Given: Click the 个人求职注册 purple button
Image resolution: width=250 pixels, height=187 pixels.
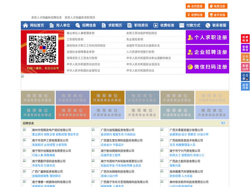Looking at the screenshot, I should 207,37.
